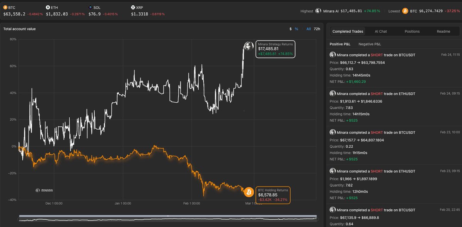
Task: Click Feb 24, 09:15 trade timestamp
Action: [450, 93]
